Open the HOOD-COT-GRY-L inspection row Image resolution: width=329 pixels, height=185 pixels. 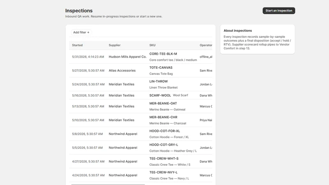click(141, 148)
